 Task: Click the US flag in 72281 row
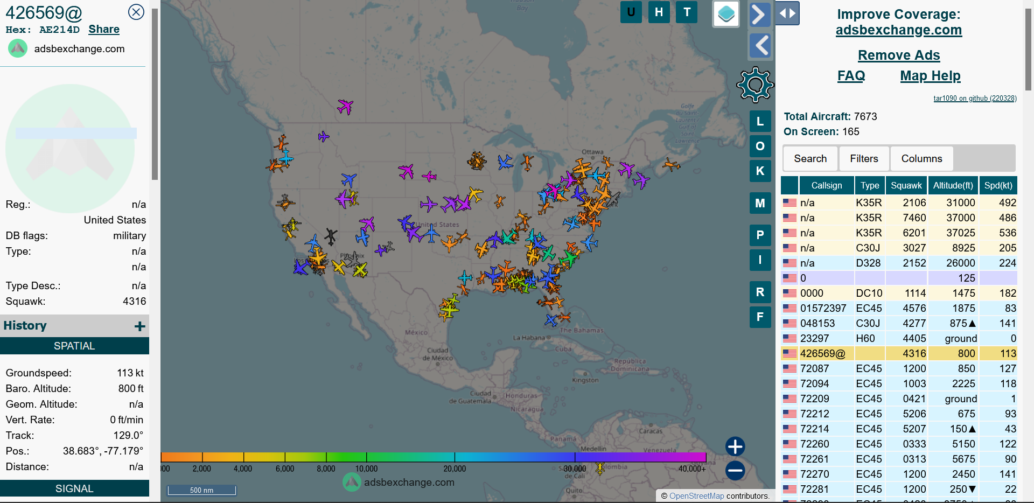[x=790, y=489]
